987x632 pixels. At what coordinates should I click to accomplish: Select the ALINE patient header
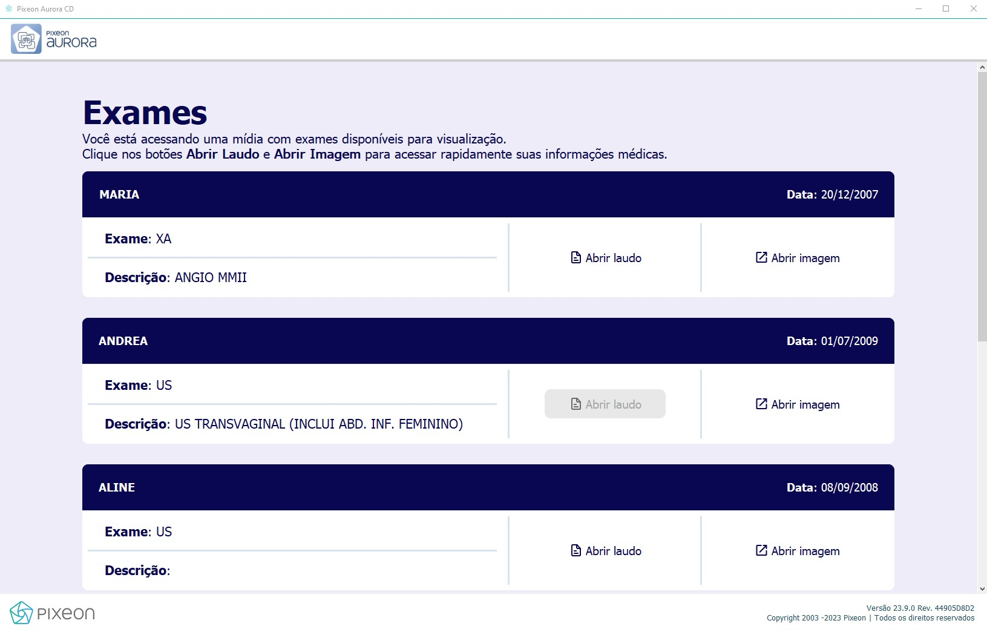click(x=488, y=487)
